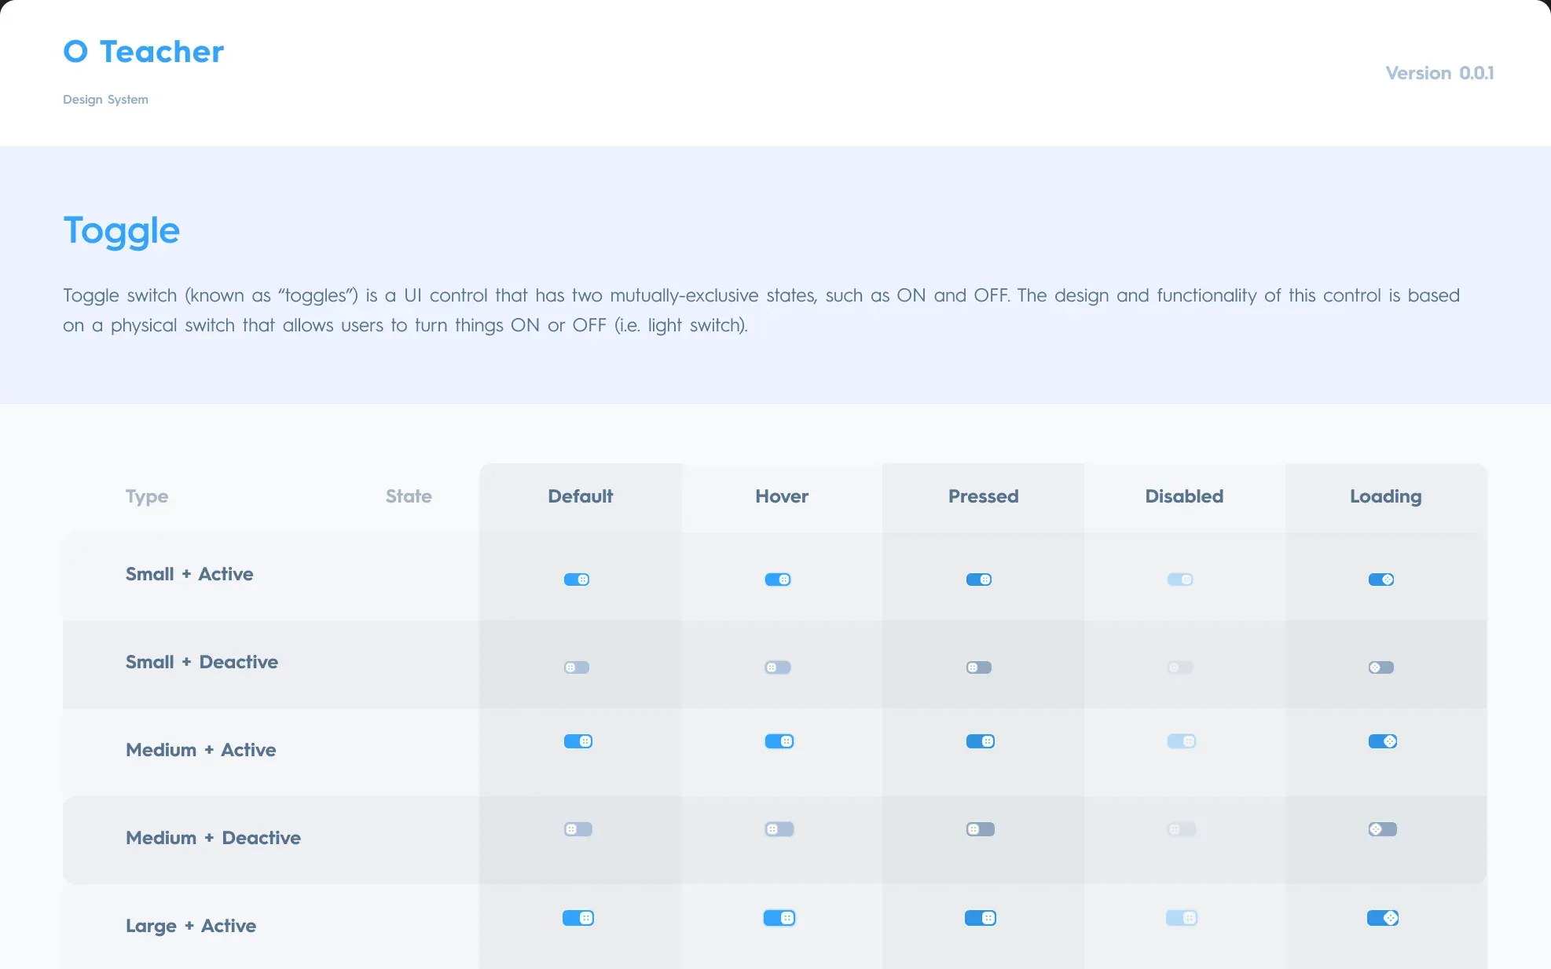The width and height of the screenshot is (1551, 969).
Task: Toggle the Large + Active Pressed switch
Action: coord(981,918)
